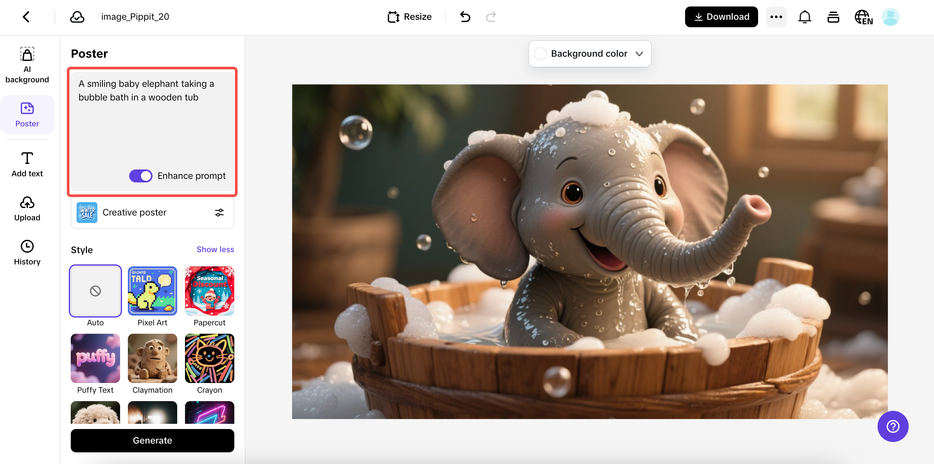The height and width of the screenshot is (464, 934).
Task: Open notifications bell
Action: (805, 17)
